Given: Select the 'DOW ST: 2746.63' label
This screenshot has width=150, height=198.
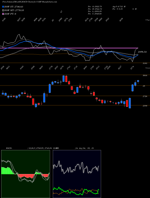Looking at the screenshot, I should click(x=13, y=7).
